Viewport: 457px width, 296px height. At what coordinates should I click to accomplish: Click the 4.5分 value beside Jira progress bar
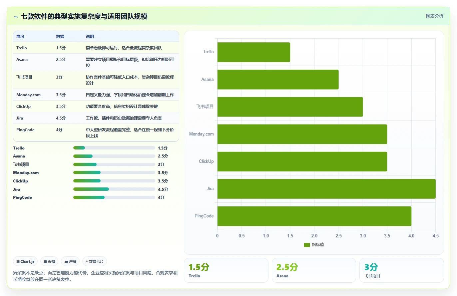(x=163, y=189)
